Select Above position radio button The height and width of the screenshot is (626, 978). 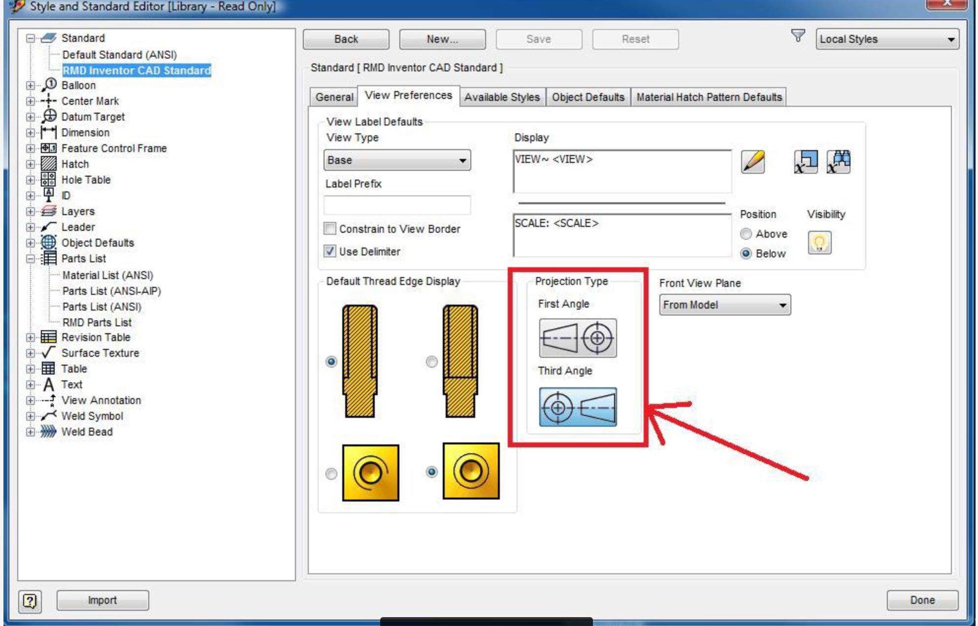pyautogui.click(x=746, y=234)
